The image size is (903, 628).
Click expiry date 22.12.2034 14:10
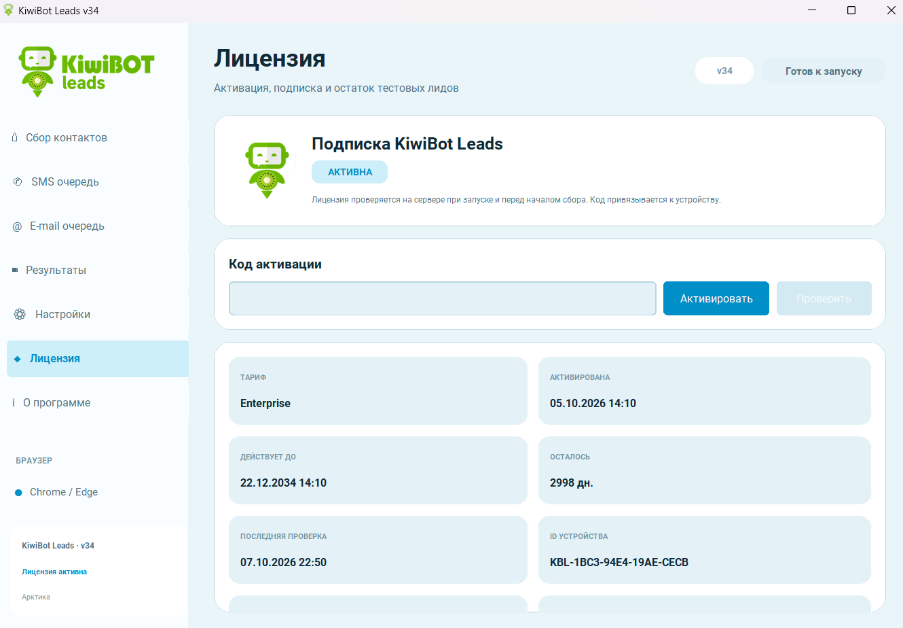point(283,483)
